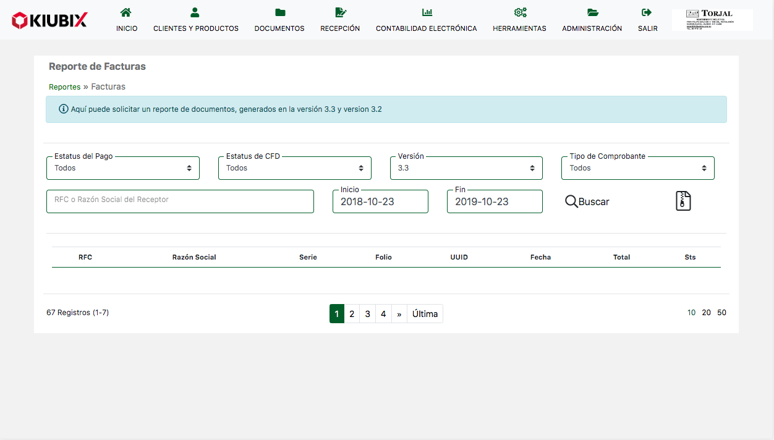Image resolution: width=774 pixels, height=440 pixels.
Task: Open the Estatus de CFD dropdown
Action: click(295, 168)
